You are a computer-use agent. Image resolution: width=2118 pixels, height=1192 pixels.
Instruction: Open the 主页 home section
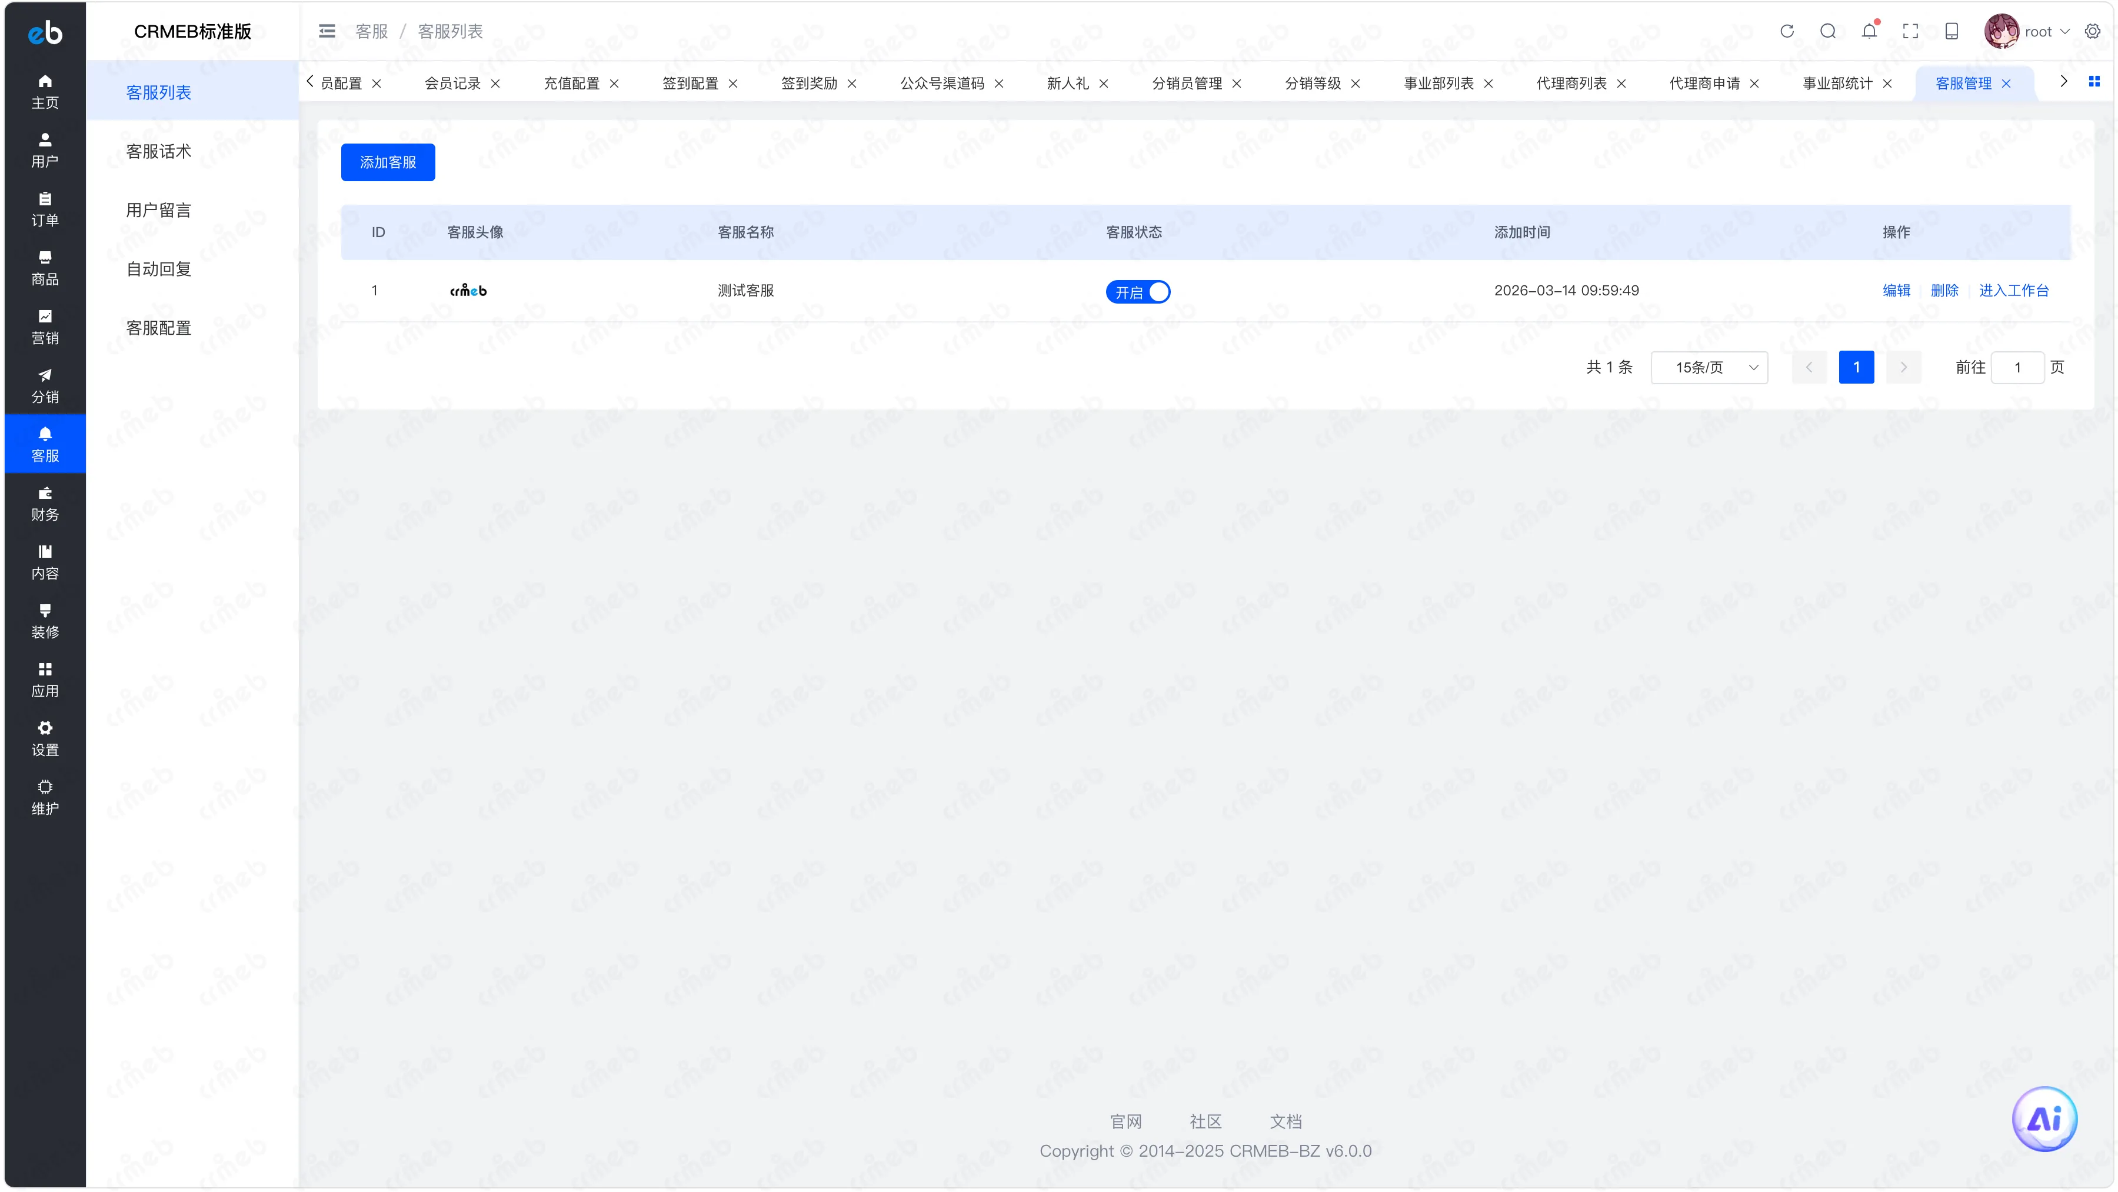(45, 91)
